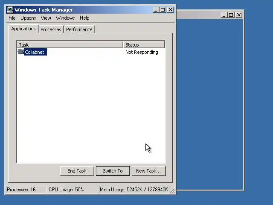Image resolution: width=273 pixels, height=205 pixels.
Task: Open the Windows menu
Action: [x=65, y=18]
